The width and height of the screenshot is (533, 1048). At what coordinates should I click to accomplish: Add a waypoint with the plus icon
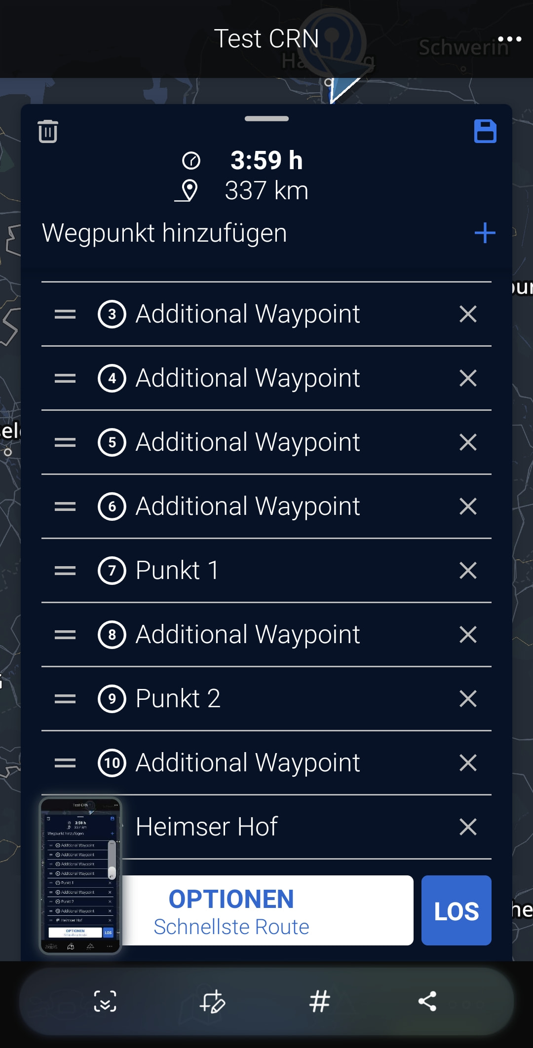485,233
